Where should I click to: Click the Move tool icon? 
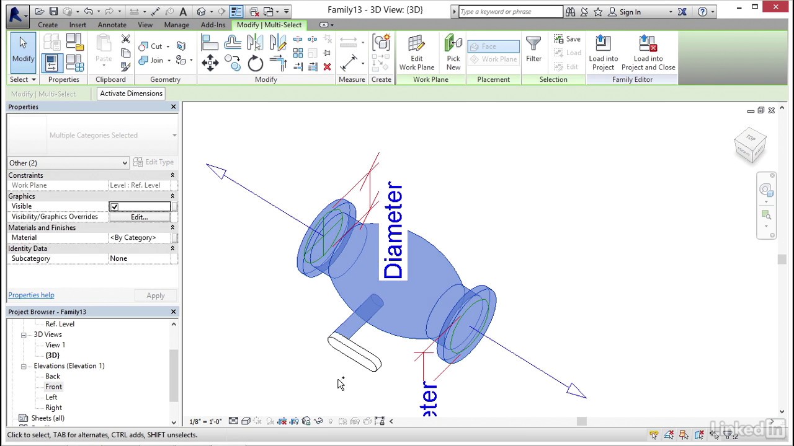pyautogui.click(x=210, y=63)
